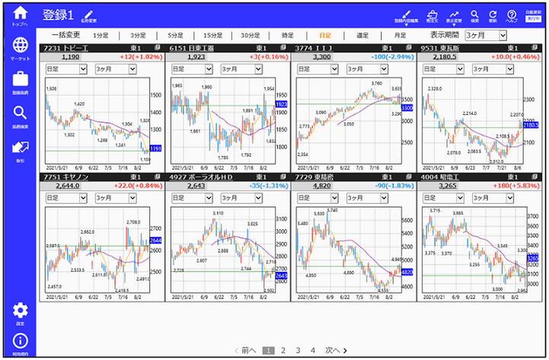Select the 15分足 interval tab
Screen dimensions: 549x360
pyautogui.click(x=213, y=35)
